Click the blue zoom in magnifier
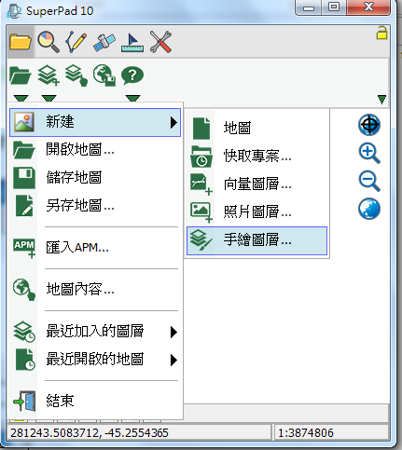402x450 pixels. click(x=369, y=153)
